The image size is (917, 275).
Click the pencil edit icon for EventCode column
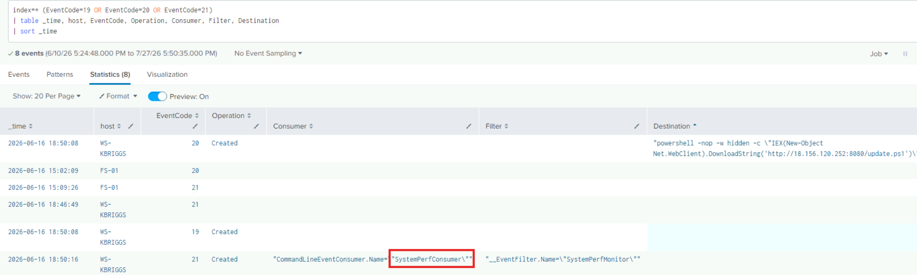pos(195,126)
